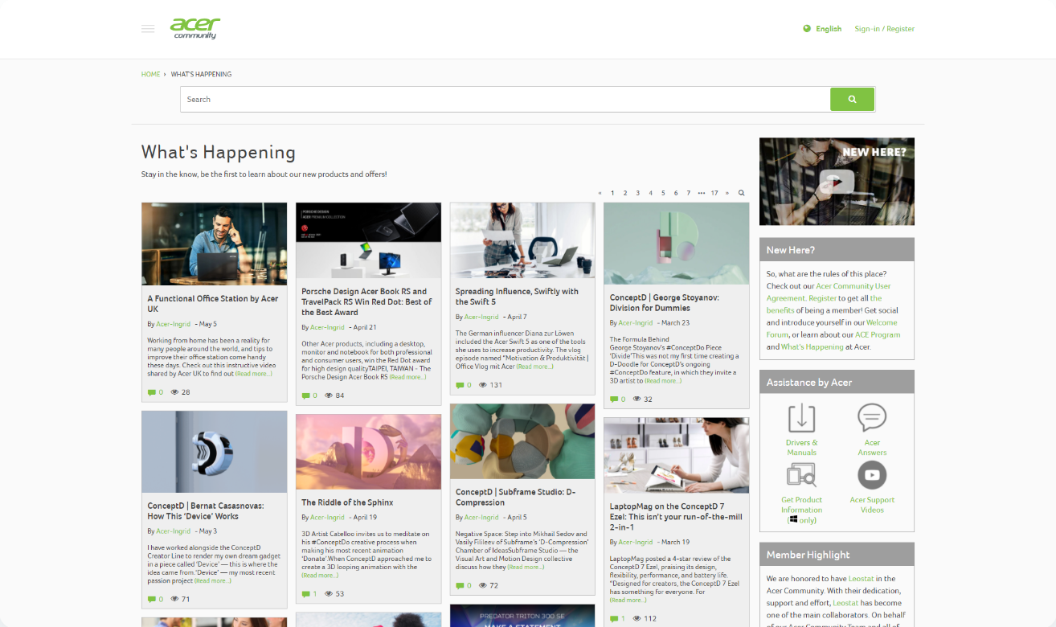Go to page 3
The height and width of the screenshot is (627, 1056).
coord(638,193)
